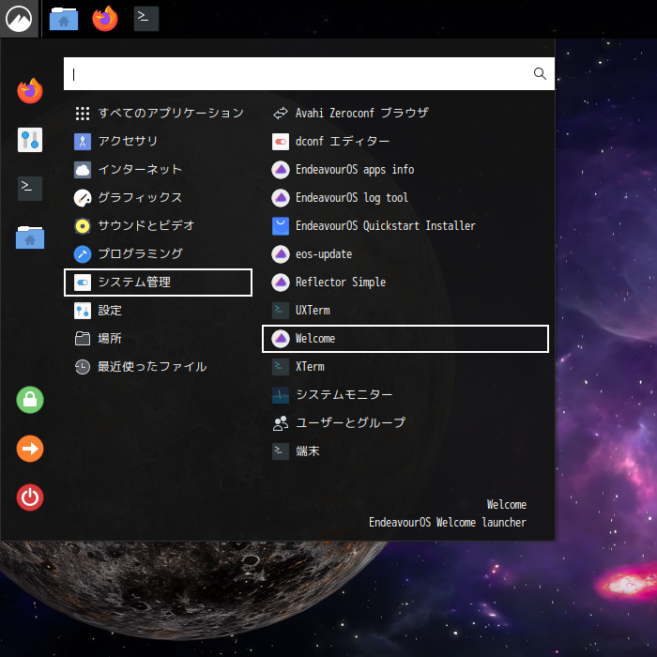Image resolution: width=657 pixels, height=657 pixels.
Task: Click the green lock screen button
Action: 30,400
